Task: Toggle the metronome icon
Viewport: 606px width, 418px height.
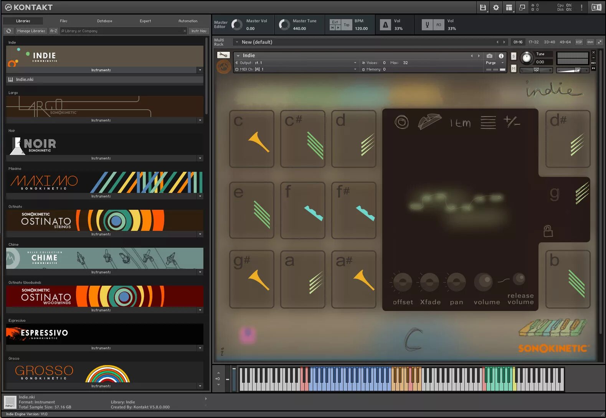Action: point(385,25)
